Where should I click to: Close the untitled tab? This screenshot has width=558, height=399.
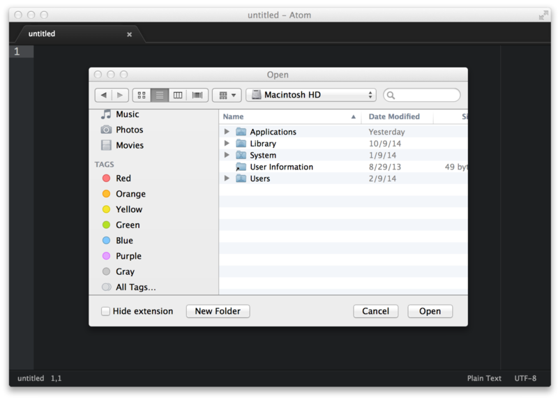129,34
